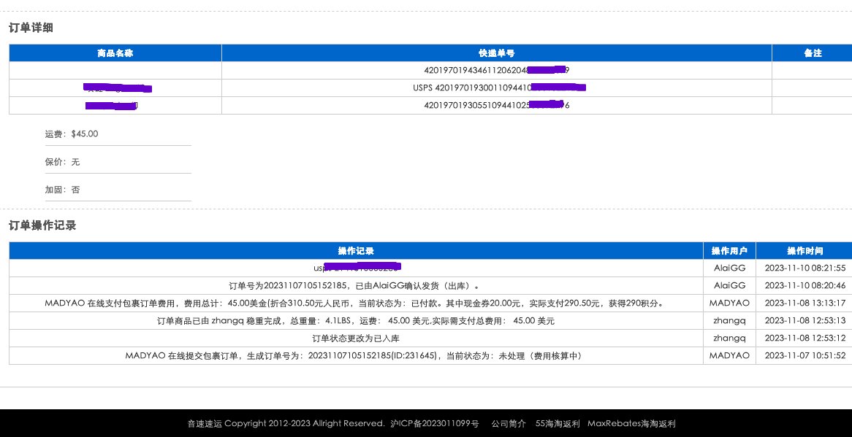Click AlaiGG user in the 08:21:55 row
The height and width of the screenshot is (437, 852).
point(729,268)
